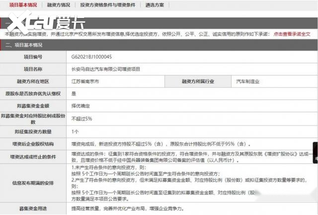The height and width of the screenshot is (215, 318).
Task: Select the 增资达成的条件 description text
Action: click(192, 157)
